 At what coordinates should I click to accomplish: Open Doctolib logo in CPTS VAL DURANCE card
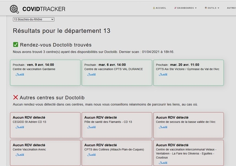point(91,75)
